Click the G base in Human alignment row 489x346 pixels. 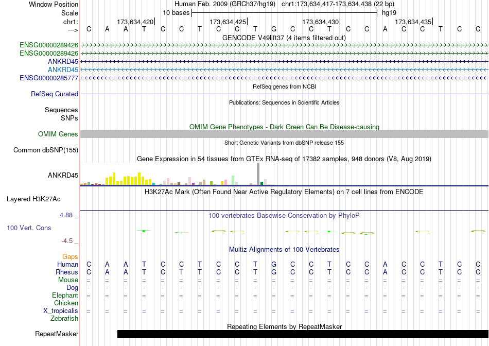click(274, 264)
